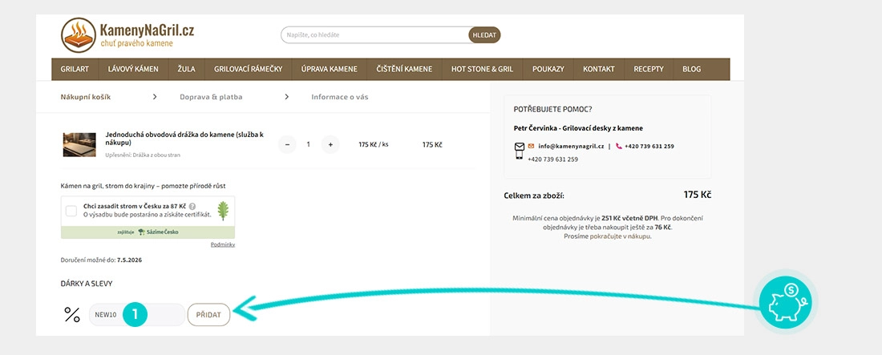Open the 'pokračujte v nákupu' link
Screen dimensions: 882x355
pyautogui.click(x=620, y=236)
